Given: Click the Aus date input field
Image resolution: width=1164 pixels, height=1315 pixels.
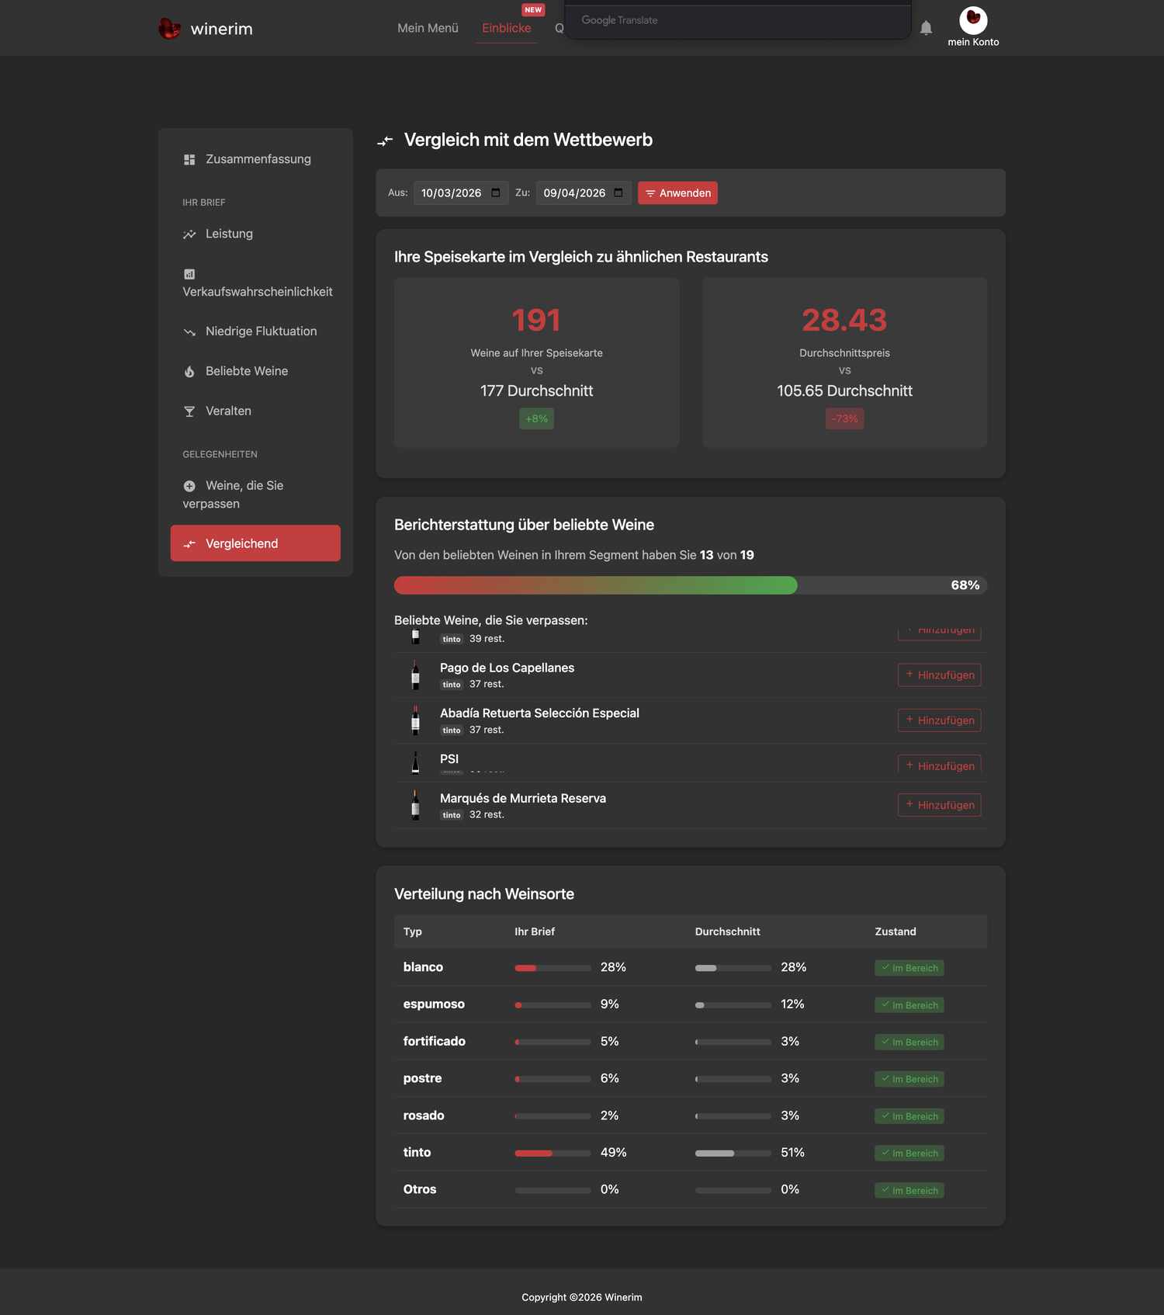Looking at the screenshot, I should pos(461,193).
